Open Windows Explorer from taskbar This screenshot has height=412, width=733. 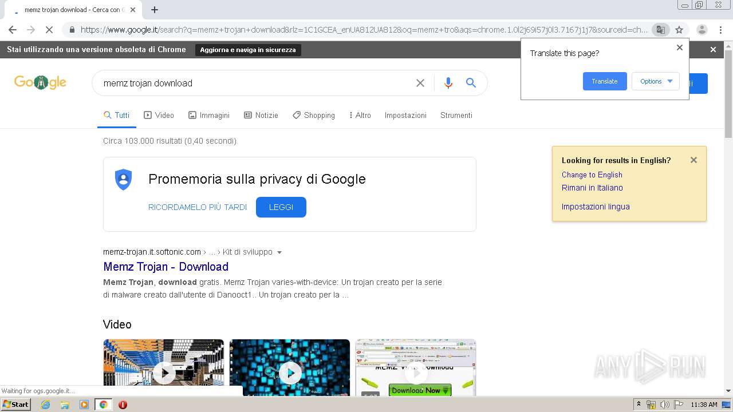[x=65, y=405]
